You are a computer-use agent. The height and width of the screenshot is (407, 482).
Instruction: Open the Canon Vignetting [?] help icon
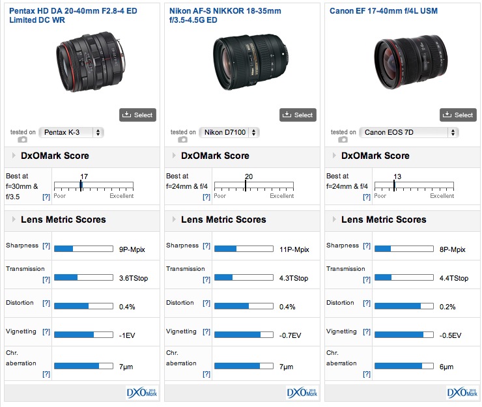coord(367,331)
